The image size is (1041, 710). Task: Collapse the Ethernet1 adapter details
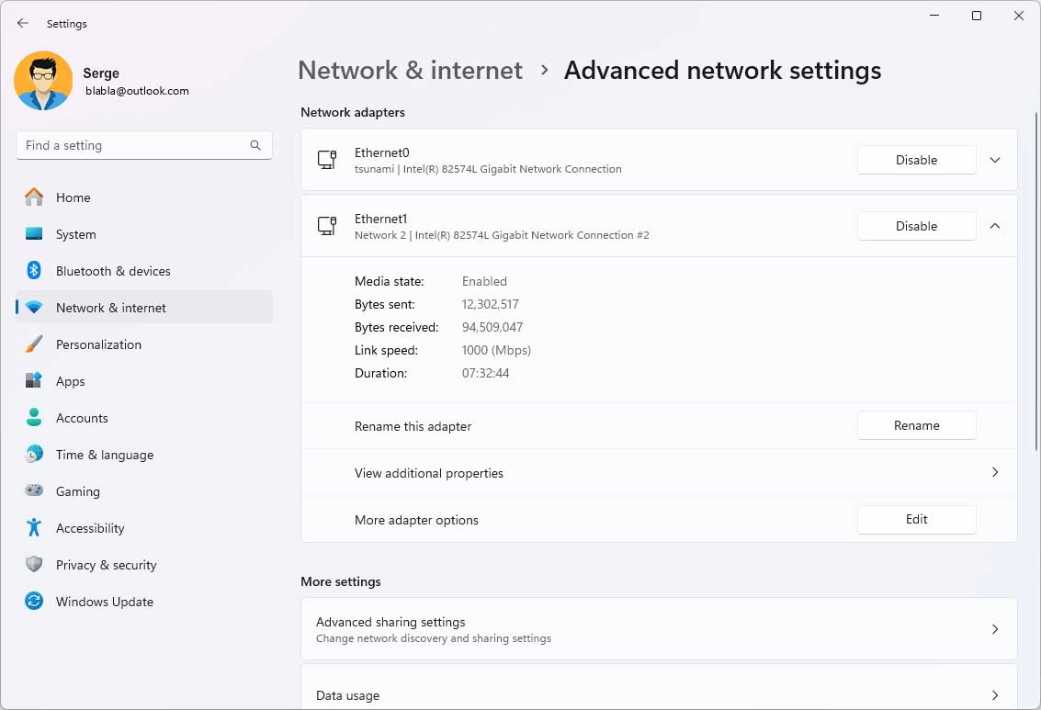click(995, 226)
